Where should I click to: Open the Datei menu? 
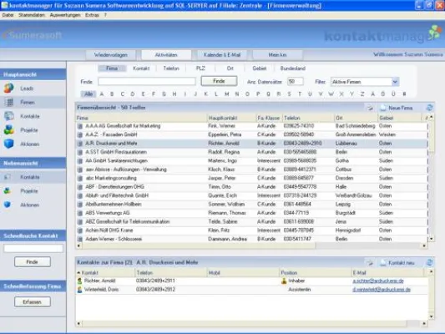tap(8, 15)
